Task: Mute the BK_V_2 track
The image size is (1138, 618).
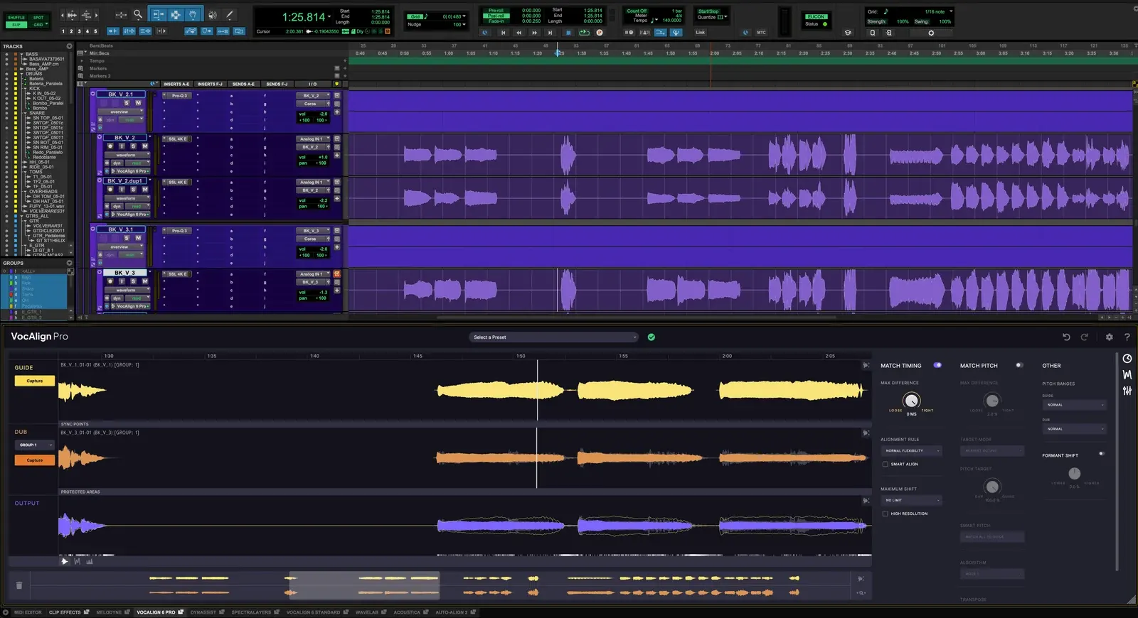Action: click(144, 146)
